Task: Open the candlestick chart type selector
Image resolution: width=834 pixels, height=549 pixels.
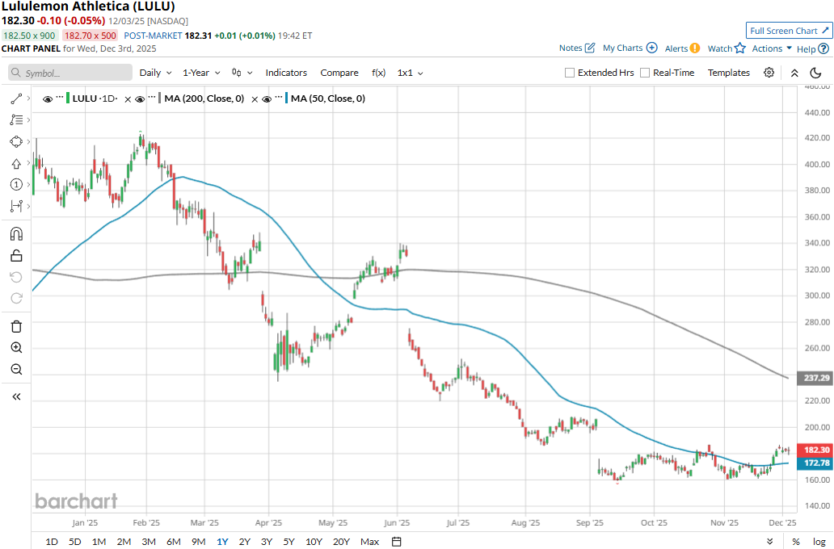Action: click(242, 73)
